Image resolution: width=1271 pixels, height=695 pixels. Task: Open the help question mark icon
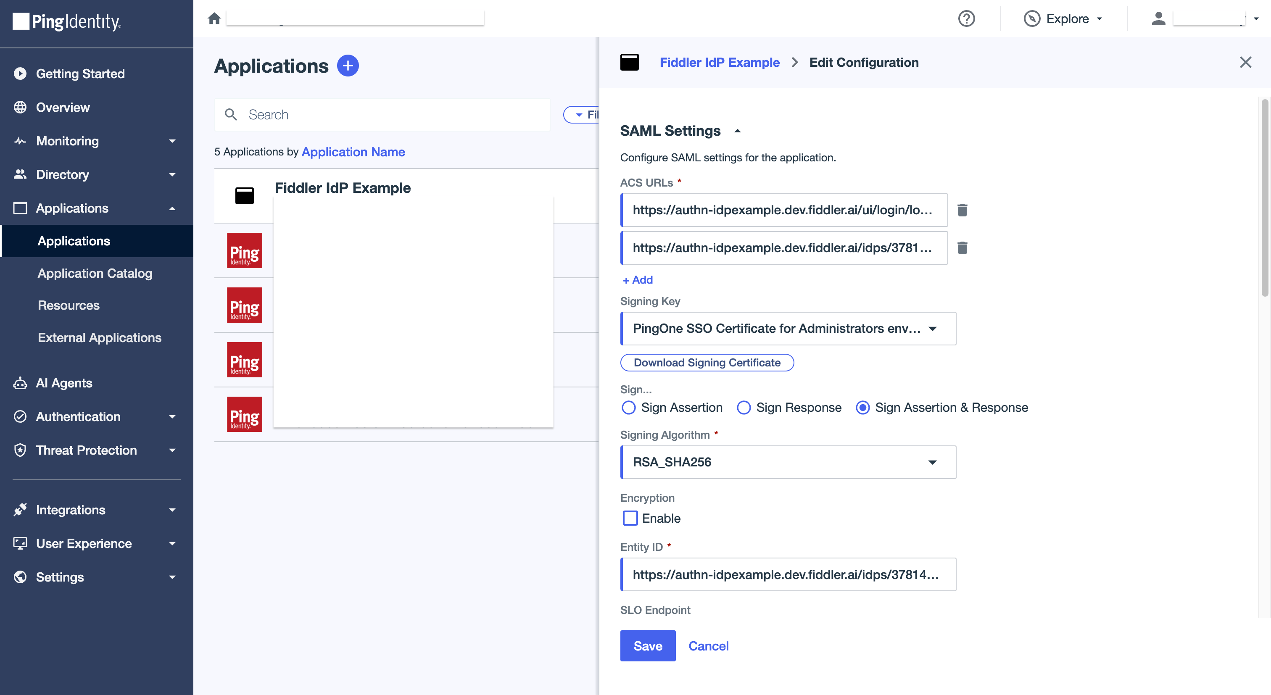pyautogui.click(x=966, y=19)
